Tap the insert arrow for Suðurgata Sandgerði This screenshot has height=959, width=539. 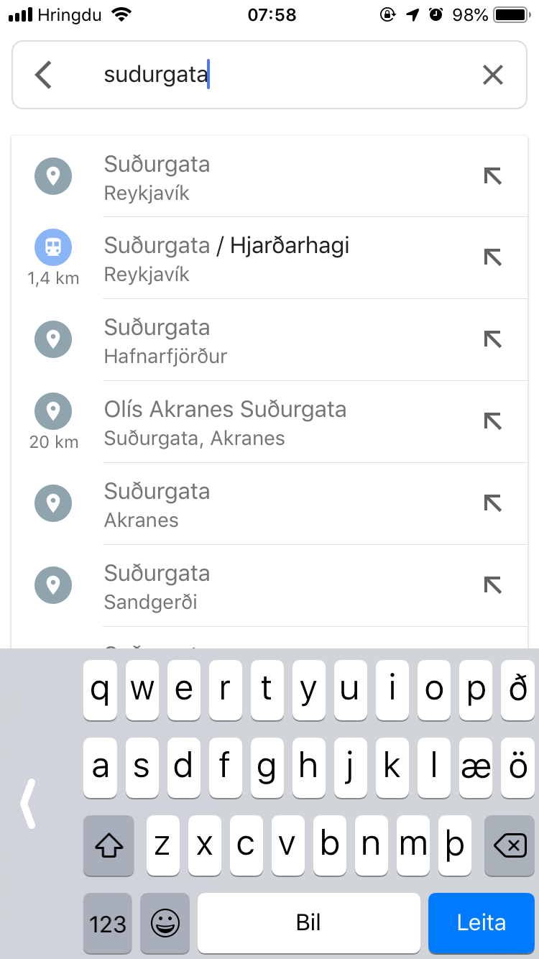tap(492, 585)
